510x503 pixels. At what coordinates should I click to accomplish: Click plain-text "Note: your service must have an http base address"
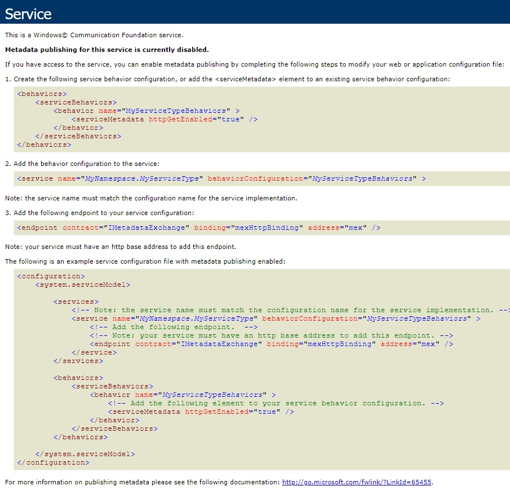click(121, 247)
